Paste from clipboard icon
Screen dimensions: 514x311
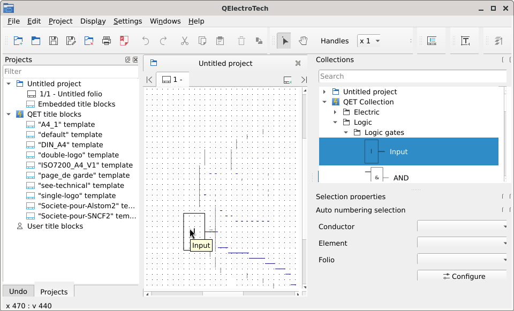tap(220, 41)
